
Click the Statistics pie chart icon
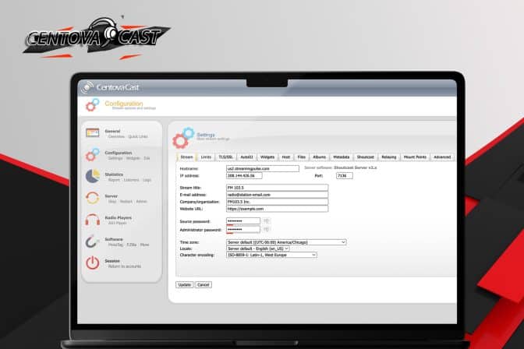[93, 176]
